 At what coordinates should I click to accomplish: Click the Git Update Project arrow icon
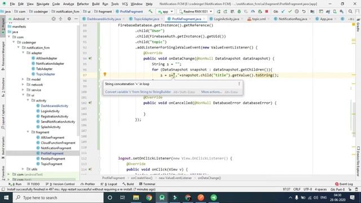pos(283,11)
